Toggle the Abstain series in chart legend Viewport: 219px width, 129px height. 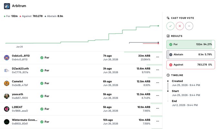[x=54, y=16]
